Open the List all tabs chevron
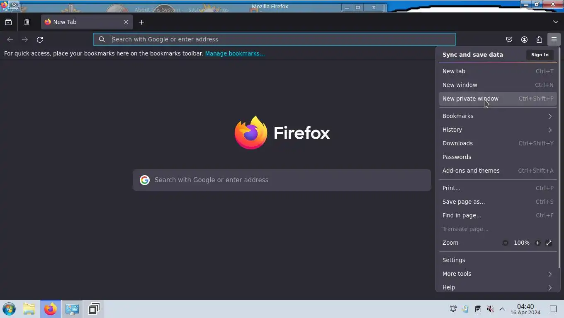The width and height of the screenshot is (564, 318). point(556,22)
